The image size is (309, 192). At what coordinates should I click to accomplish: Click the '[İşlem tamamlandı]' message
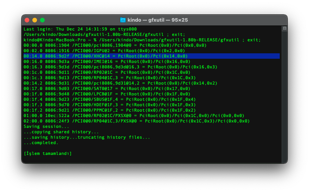point(48,153)
